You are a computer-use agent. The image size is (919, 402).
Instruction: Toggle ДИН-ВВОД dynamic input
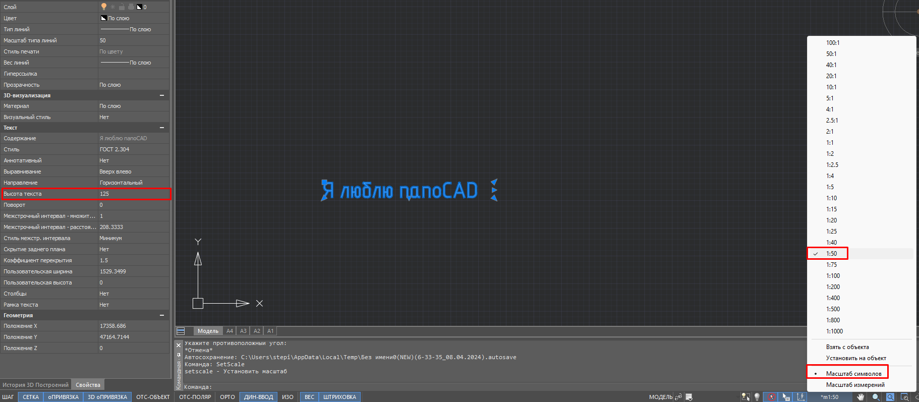pos(259,397)
